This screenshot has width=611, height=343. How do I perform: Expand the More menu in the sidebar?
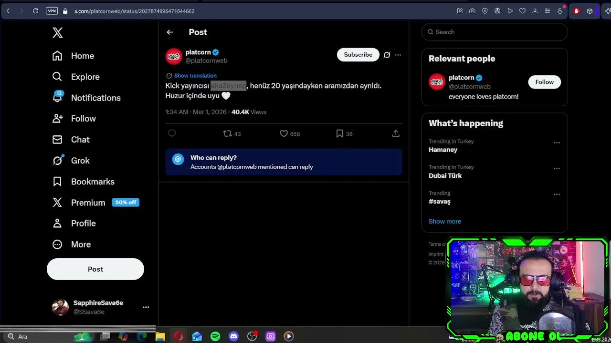click(x=72, y=244)
